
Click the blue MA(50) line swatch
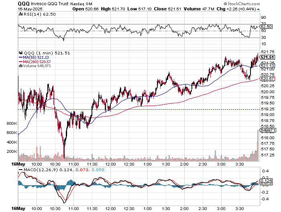click(20, 57)
